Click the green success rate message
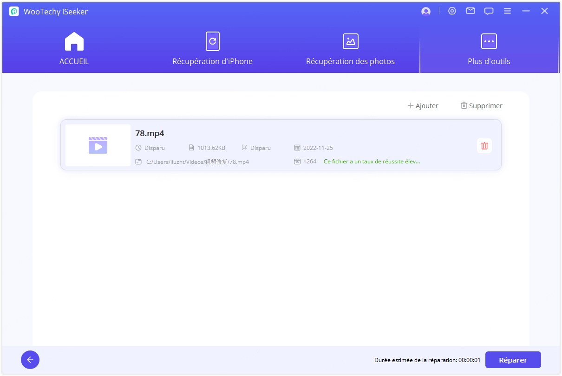Screen dimensions: 562x376 [372, 162]
